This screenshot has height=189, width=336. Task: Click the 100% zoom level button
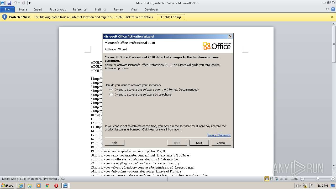[295, 179]
